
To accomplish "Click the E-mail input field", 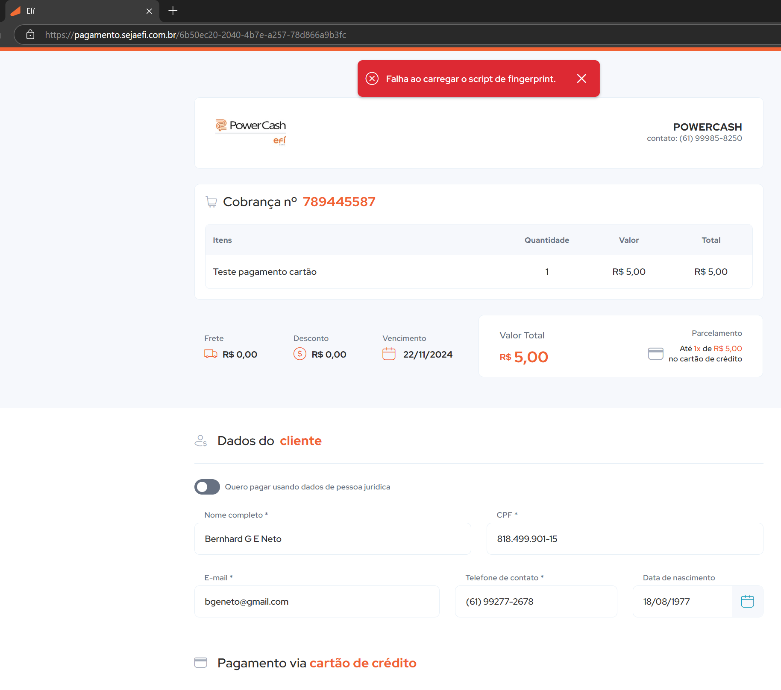I will (x=317, y=602).
